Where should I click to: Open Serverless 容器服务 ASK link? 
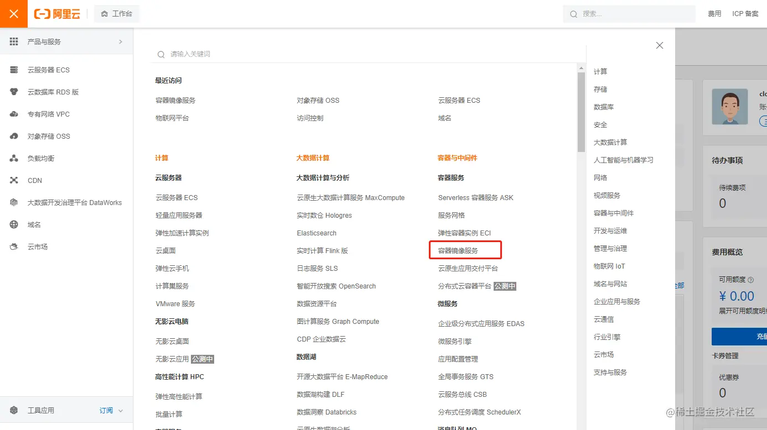pyautogui.click(x=476, y=198)
